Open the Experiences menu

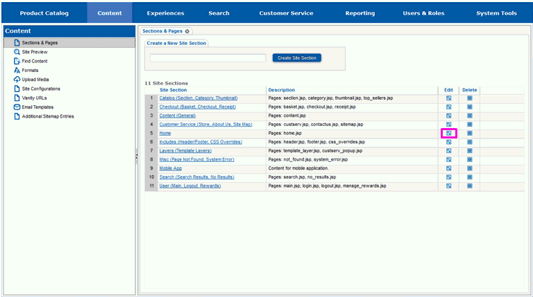[166, 13]
